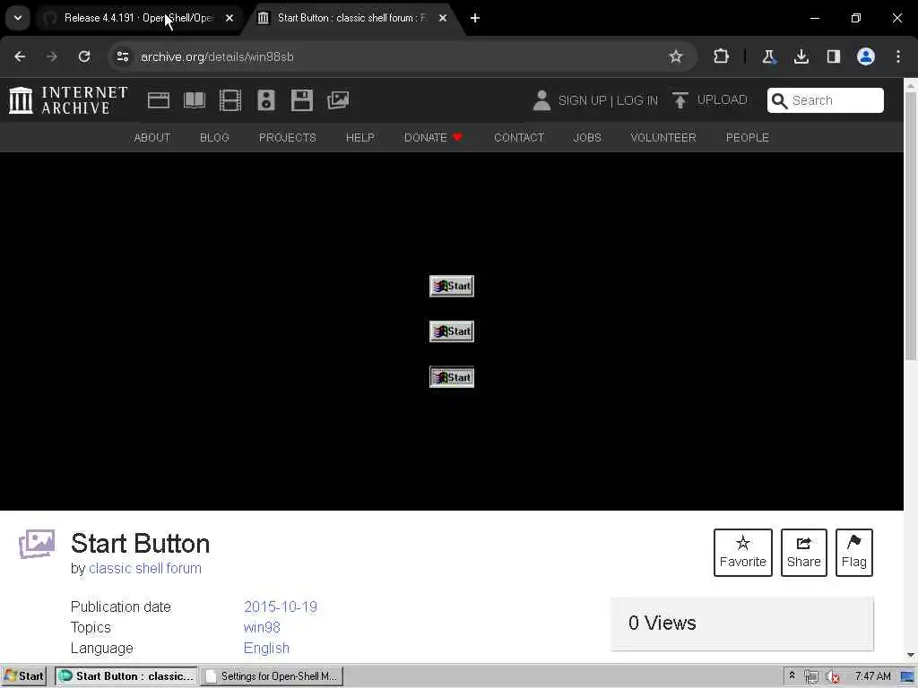Open the Windows Start button on taskbar
This screenshot has width=918, height=688.
[x=23, y=676]
